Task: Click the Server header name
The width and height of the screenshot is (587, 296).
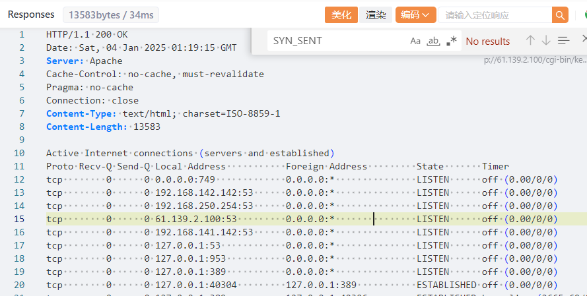Action: click(65, 61)
